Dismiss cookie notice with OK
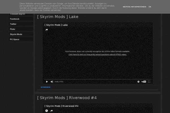170x113 pixels. [150, 7]
